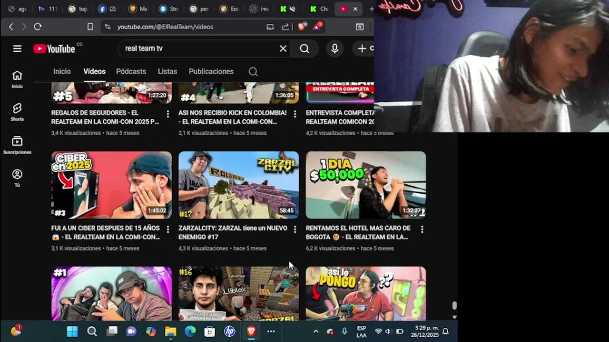This screenshot has width=609, height=342.
Task: Open the YouTube hamburger guide menu
Action: [x=17, y=48]
